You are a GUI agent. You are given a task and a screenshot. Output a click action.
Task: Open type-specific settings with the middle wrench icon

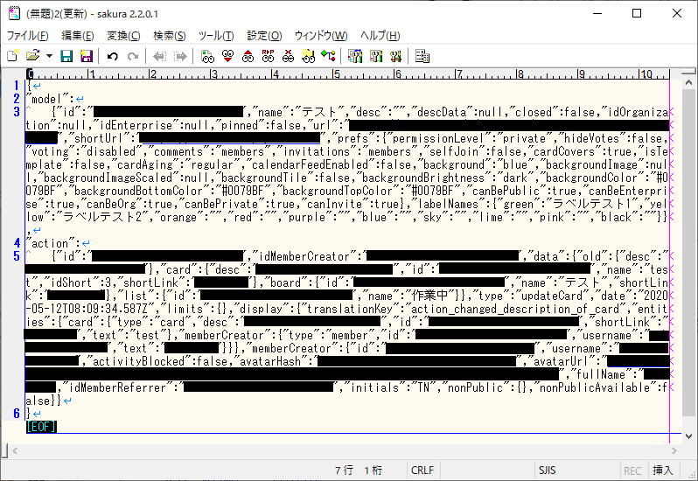pos(376,56)
